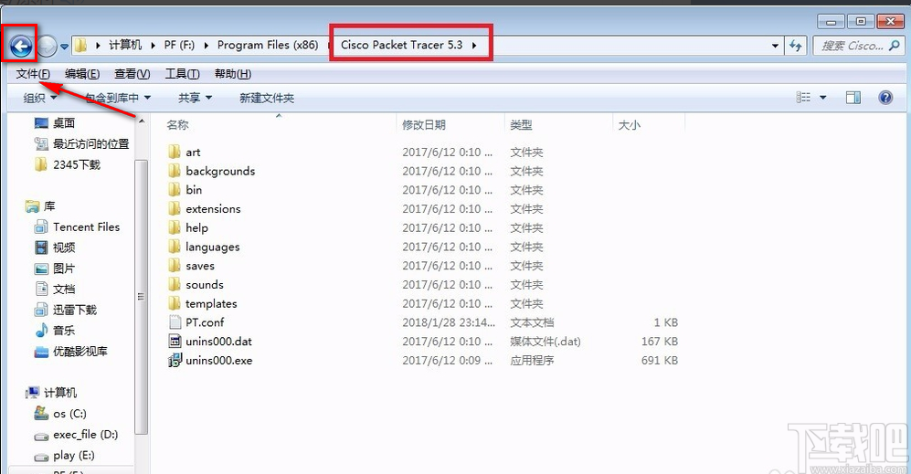Select the unins000.exe file icon
This screenshot has height=474, width=911.
[x=175, y=360]
